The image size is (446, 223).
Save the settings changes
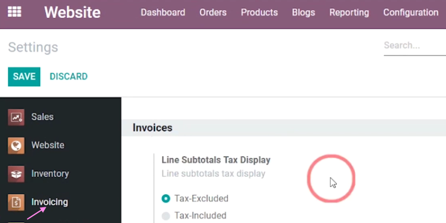(x=24, y=77)
